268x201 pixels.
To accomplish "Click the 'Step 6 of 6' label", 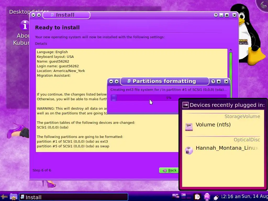I will coord(42,170).
